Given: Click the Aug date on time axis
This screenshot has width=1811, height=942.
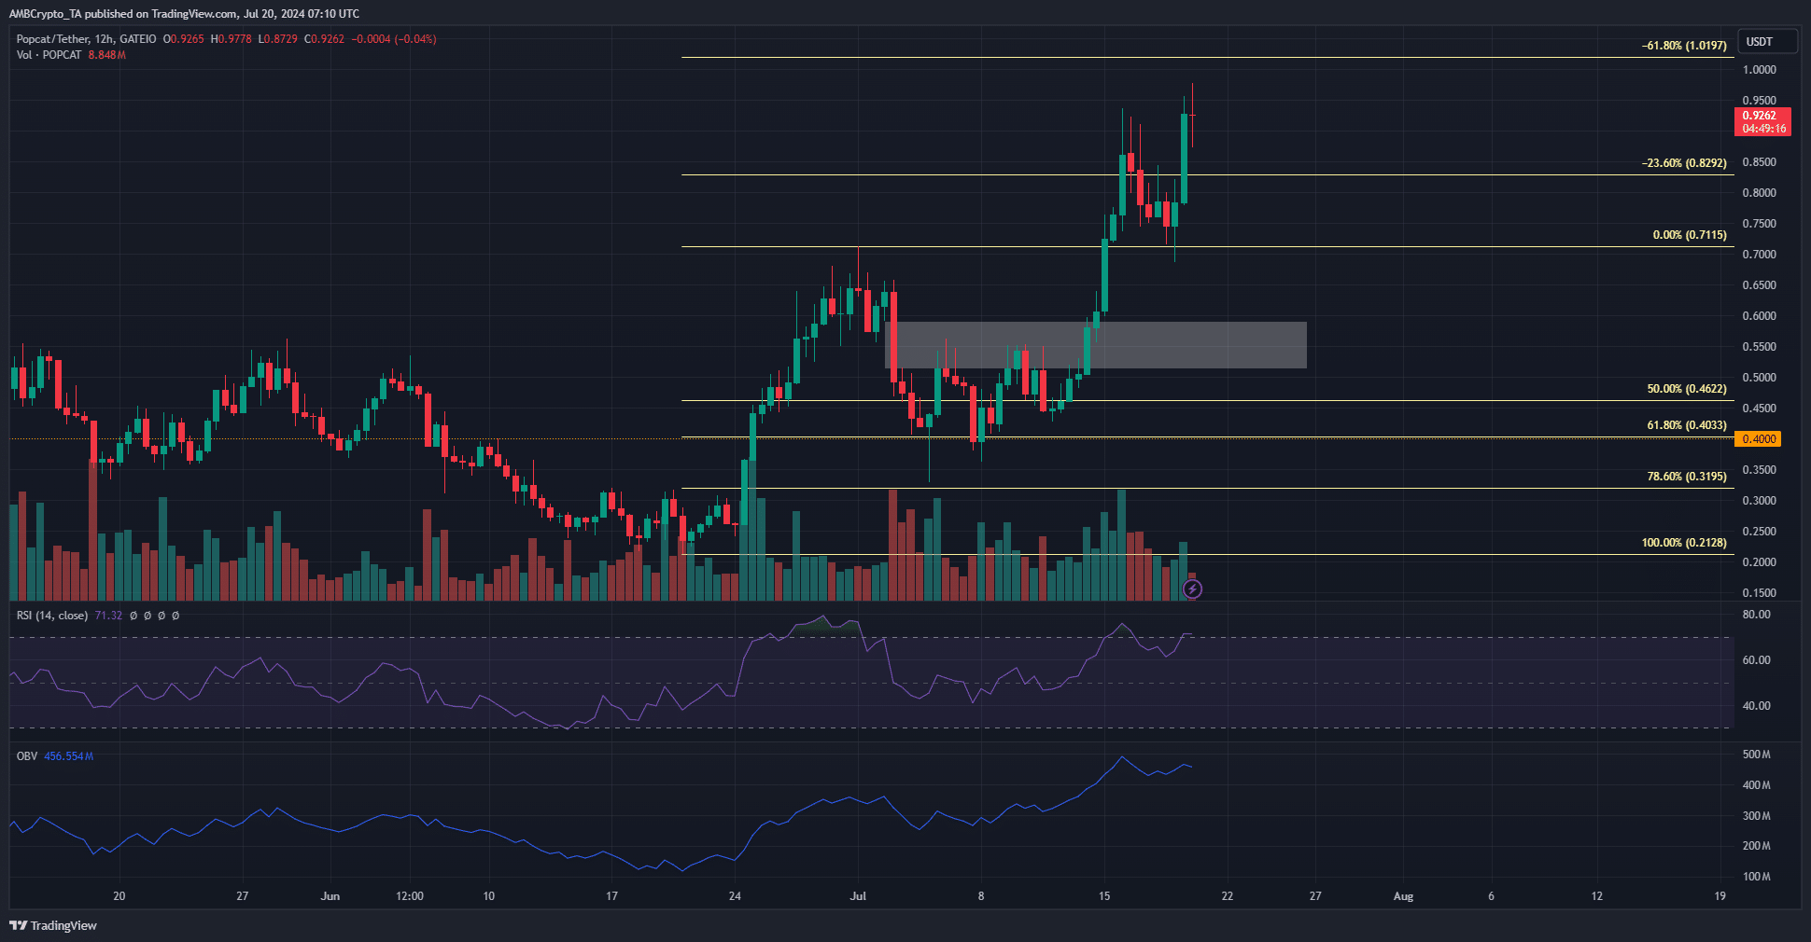Looking at the screenshot, I should click(1403, 896).
